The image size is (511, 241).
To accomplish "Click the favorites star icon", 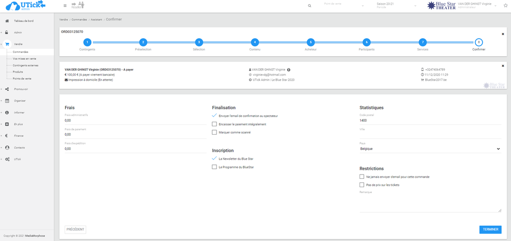I will (505, 6).
